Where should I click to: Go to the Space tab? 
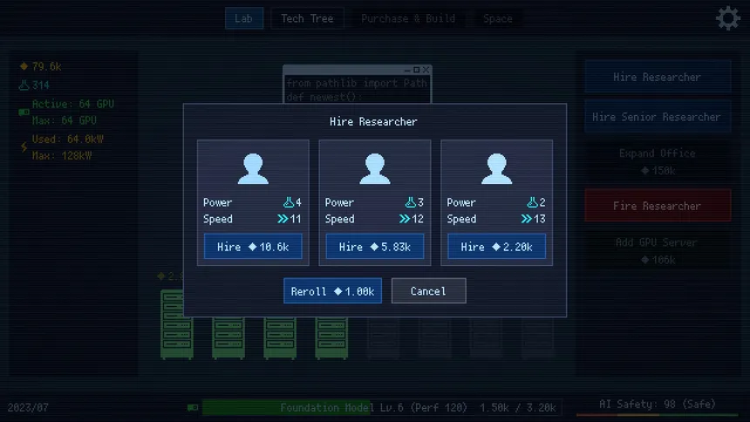(497, 18)
